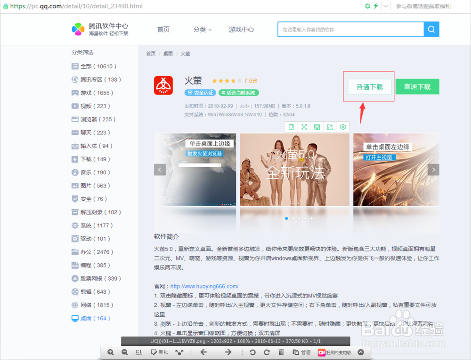Open the 游戏中心 nav menu item

(x=242, y=30)
